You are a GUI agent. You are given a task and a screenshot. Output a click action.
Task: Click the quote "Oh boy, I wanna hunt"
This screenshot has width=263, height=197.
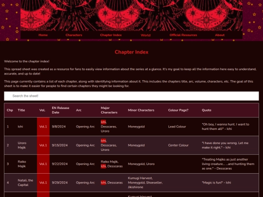click(x=225, y=126)
